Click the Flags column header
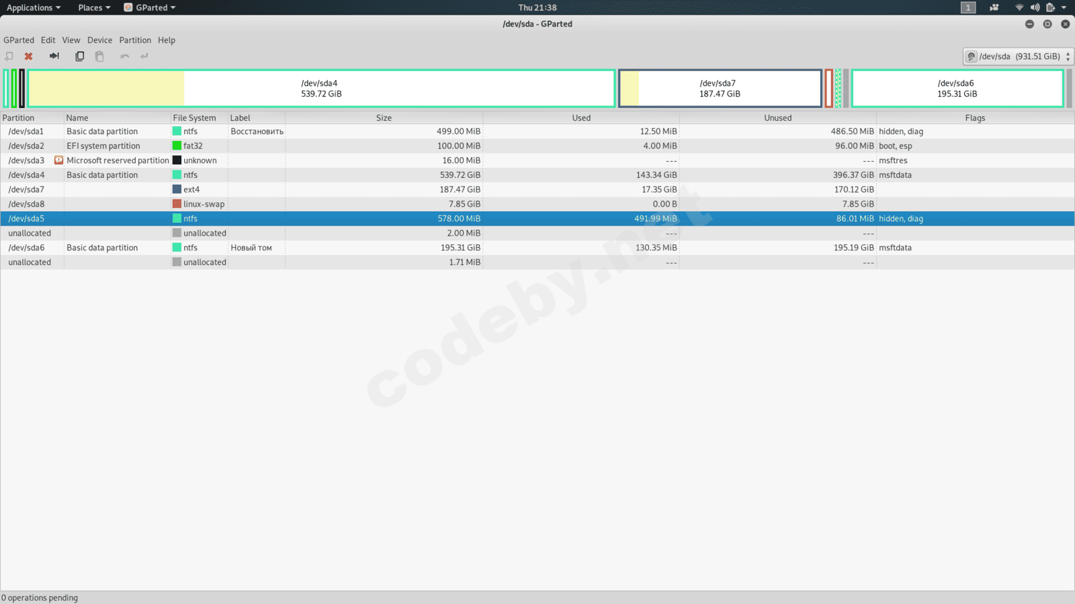Image resolution: width=1075 pixels, height=604 pixels. click(975, 118)
